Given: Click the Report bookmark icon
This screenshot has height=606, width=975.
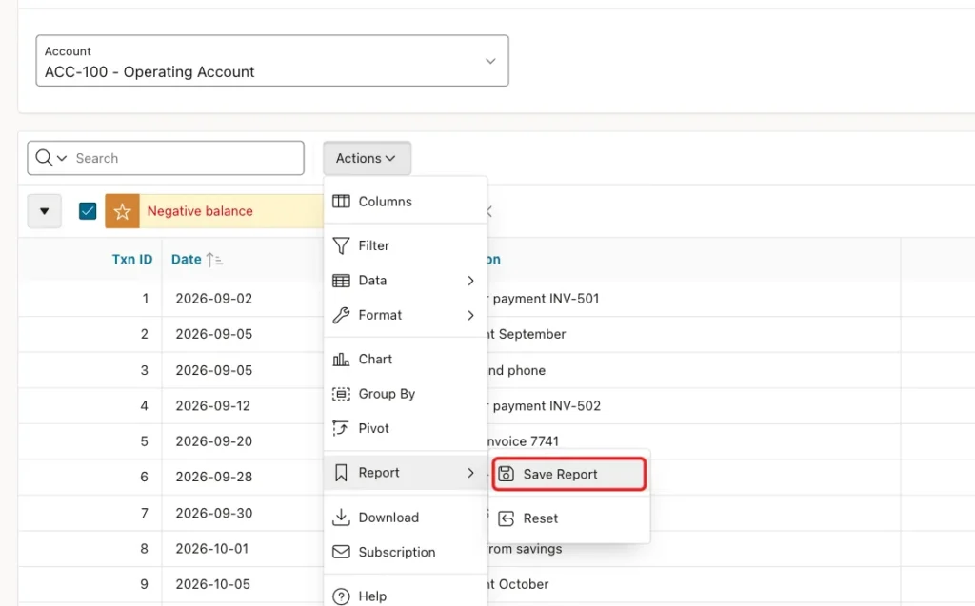Looking at the screenshot, I should point(341,473).
